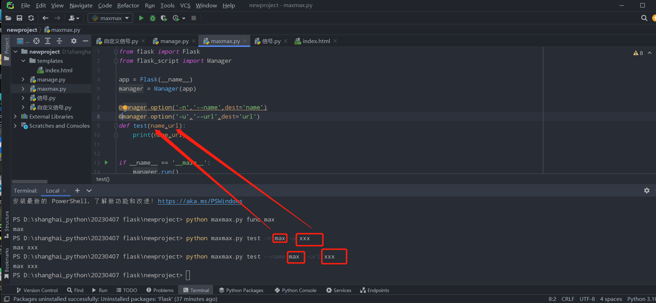
Task: Open project folder toolbar icon
Action: (x=8, y=18)
